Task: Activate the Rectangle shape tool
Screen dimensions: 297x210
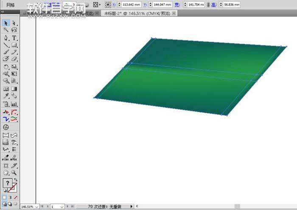Action: 14,45
